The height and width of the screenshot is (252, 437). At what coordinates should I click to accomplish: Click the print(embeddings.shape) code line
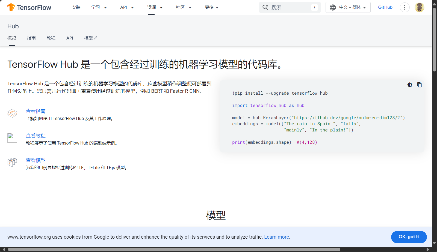pyautogui.click(x=274, y=142)
